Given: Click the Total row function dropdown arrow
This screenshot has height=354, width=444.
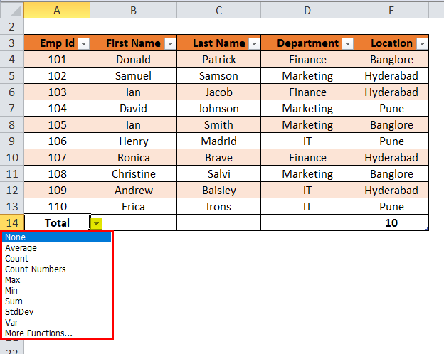Looking at the screenshot, I should pyautogui.click(x=96, y=223).
